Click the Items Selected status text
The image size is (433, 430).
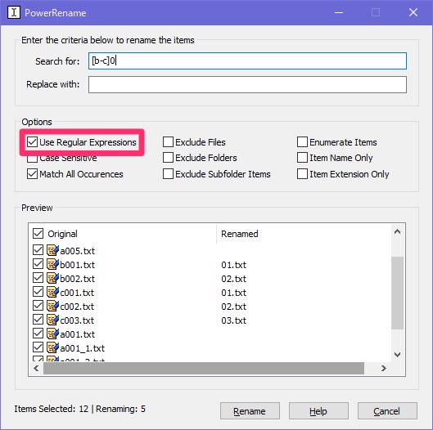[x=80, y=409]
